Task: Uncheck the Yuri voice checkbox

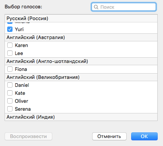Action: [x=10, y=29]
